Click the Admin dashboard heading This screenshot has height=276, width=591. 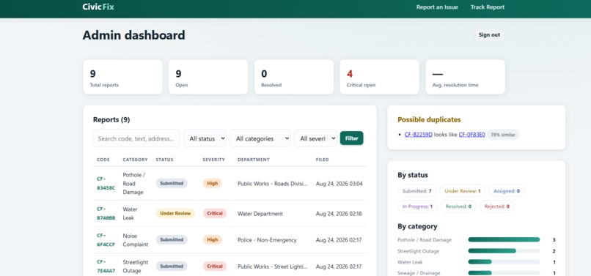pyautogui.click(x=133, y=35)
